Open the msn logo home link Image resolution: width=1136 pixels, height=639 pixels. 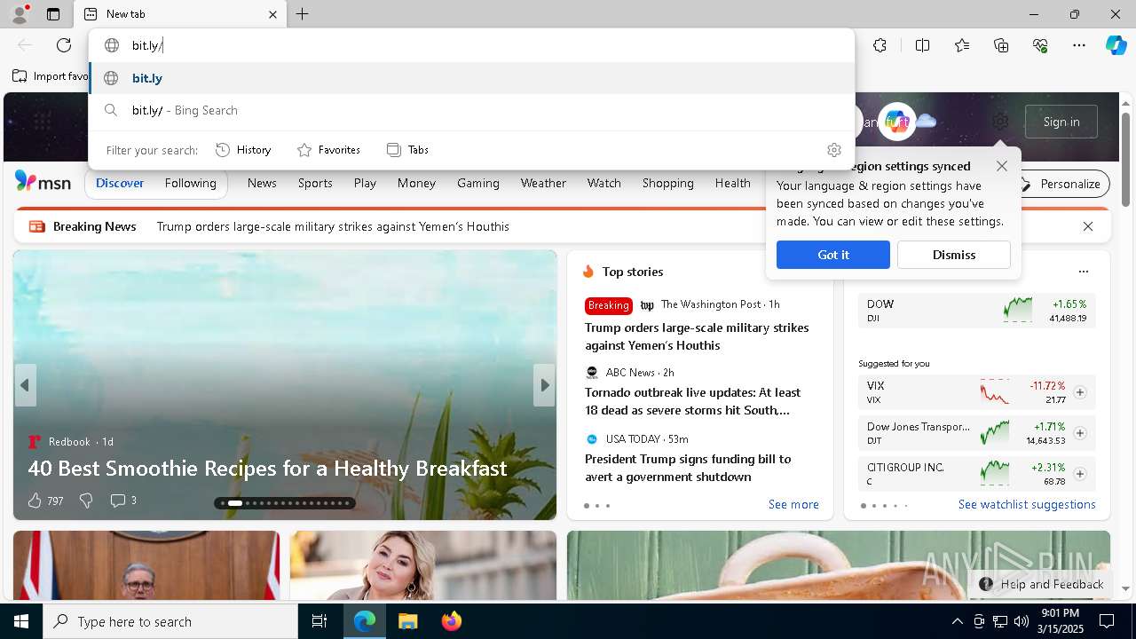point(43,182)
